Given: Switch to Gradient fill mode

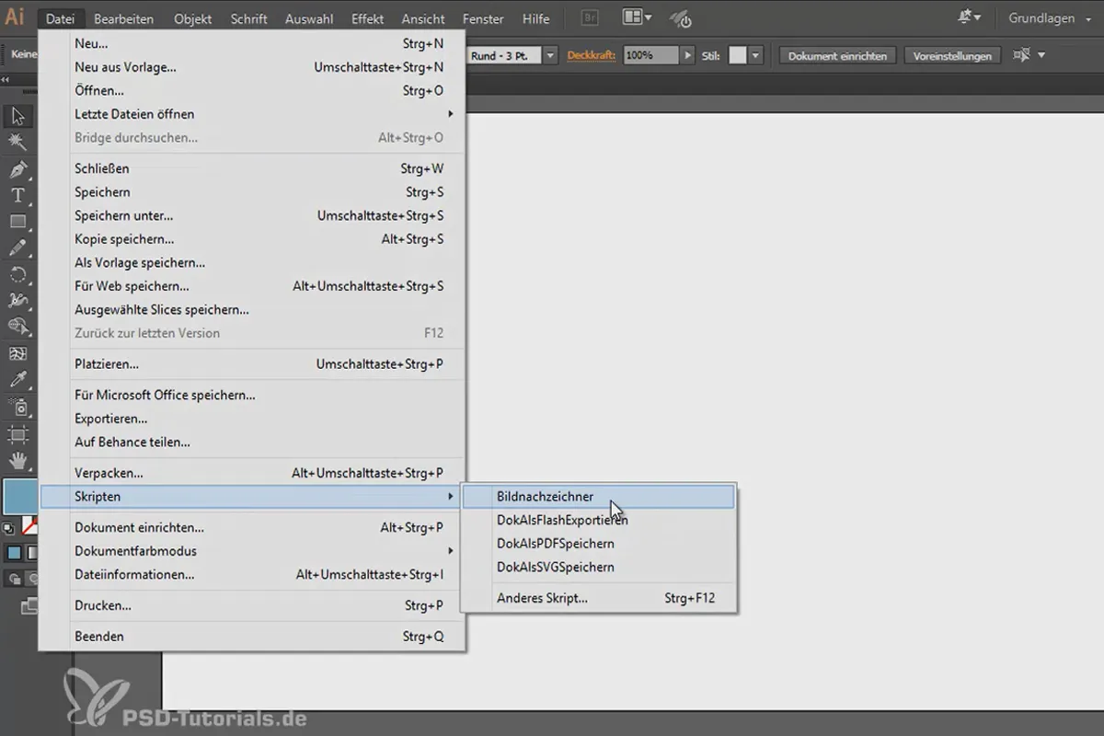Looking at the screenshot, I should (x=30, y=553).
